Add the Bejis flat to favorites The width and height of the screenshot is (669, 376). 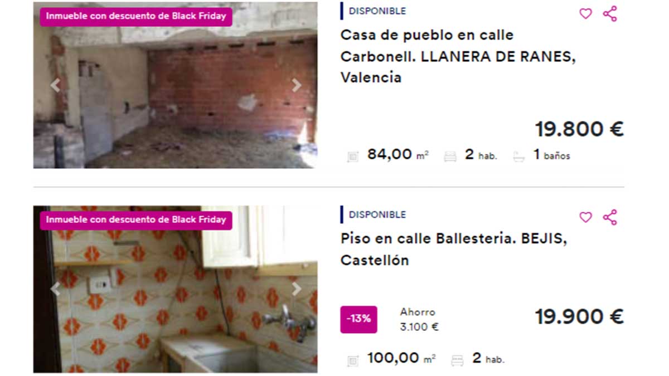(x=585, y=217)
